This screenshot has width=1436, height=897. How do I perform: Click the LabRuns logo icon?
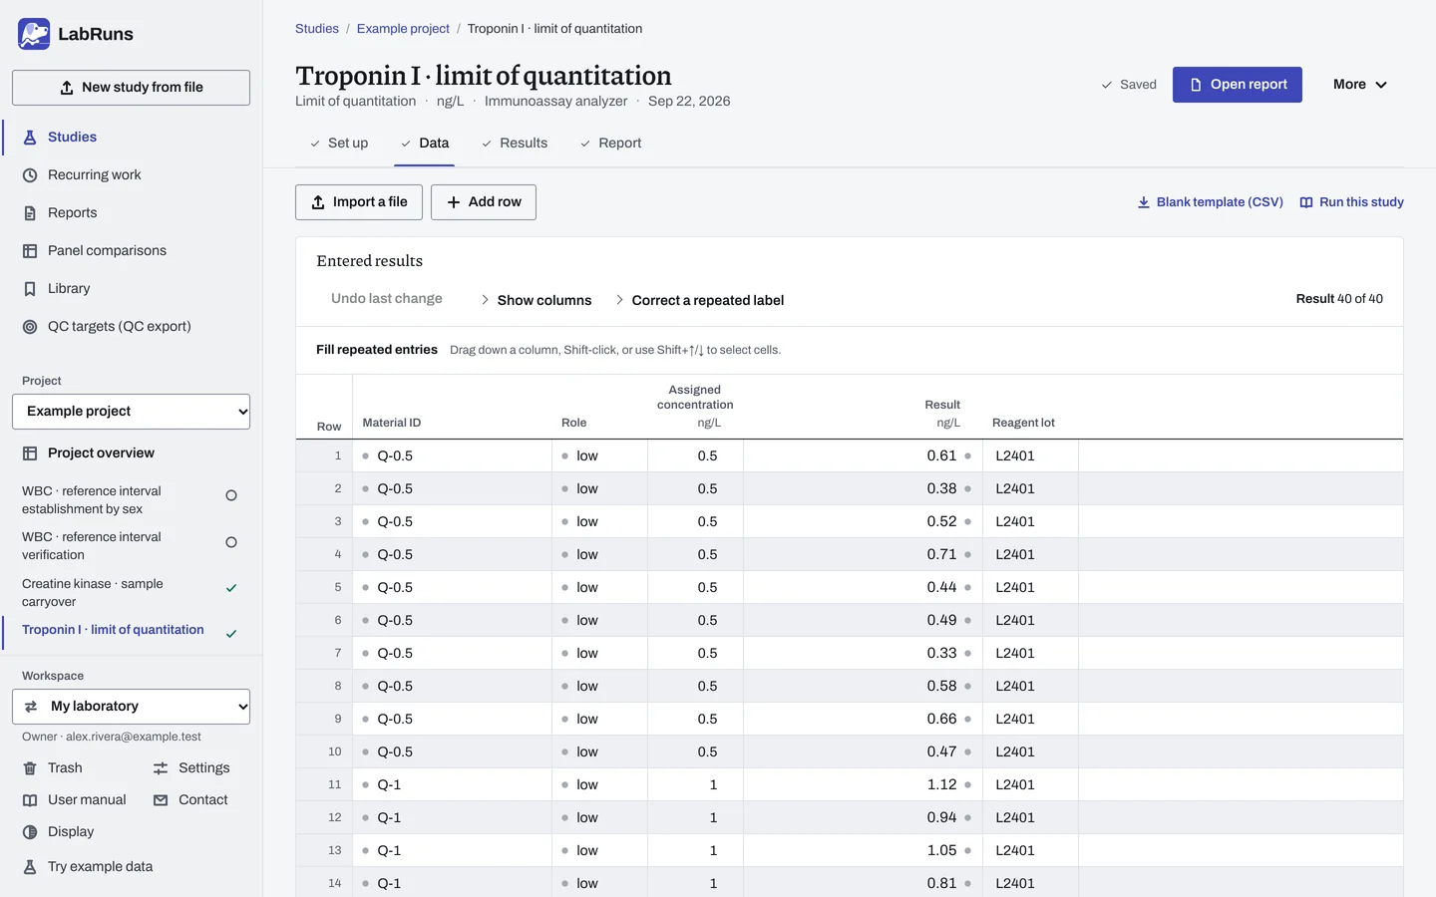[34, 34]
